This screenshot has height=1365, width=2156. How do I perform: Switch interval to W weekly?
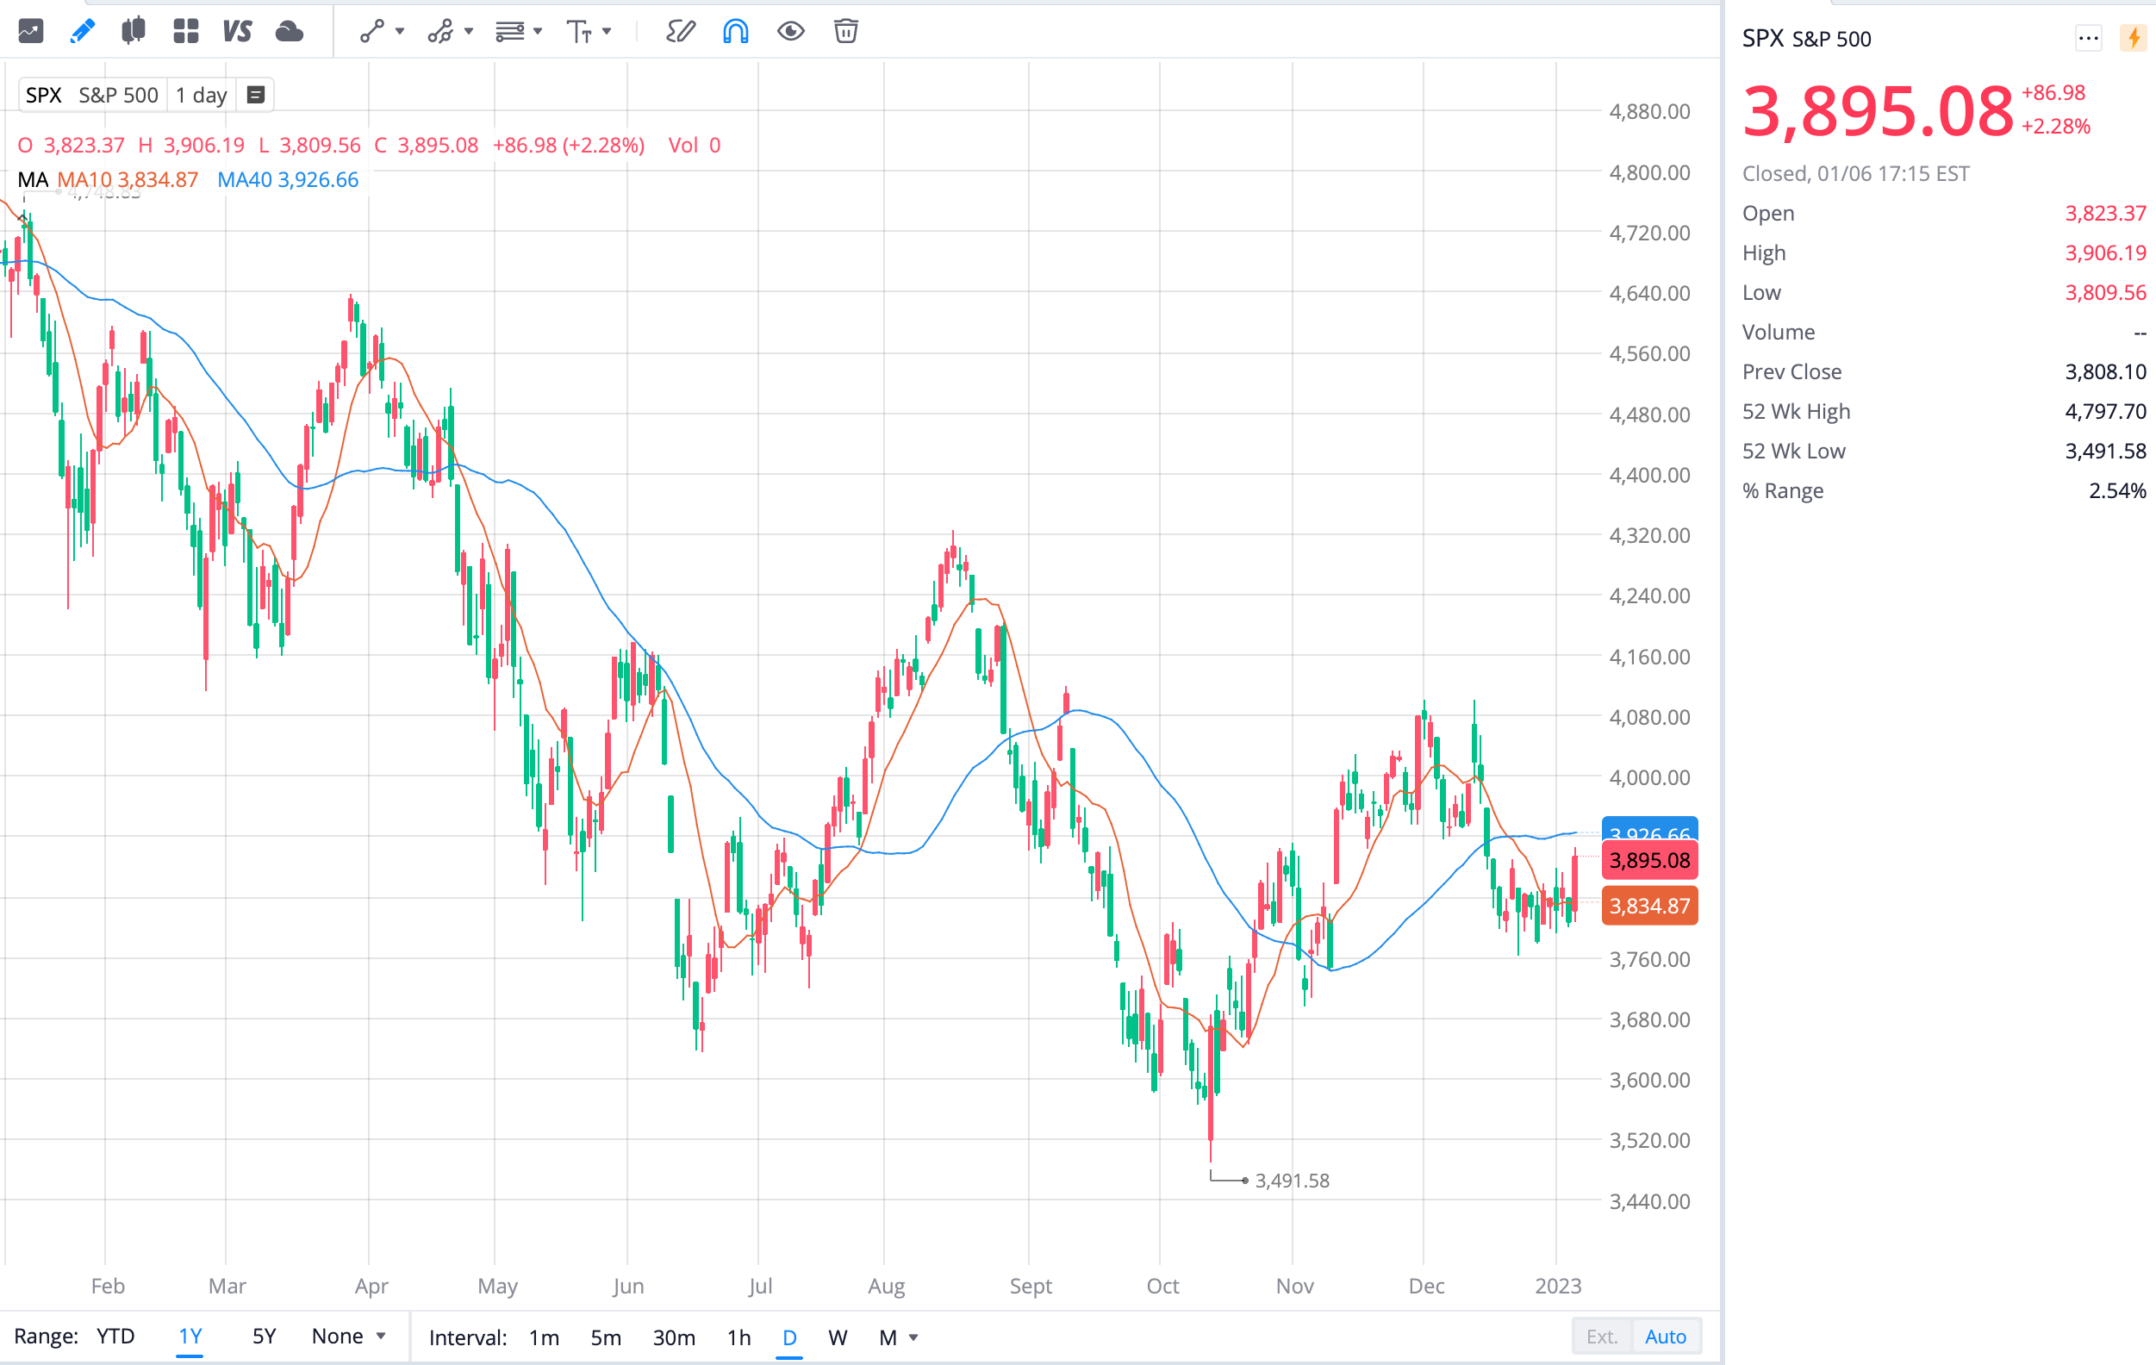point(837,1337)
